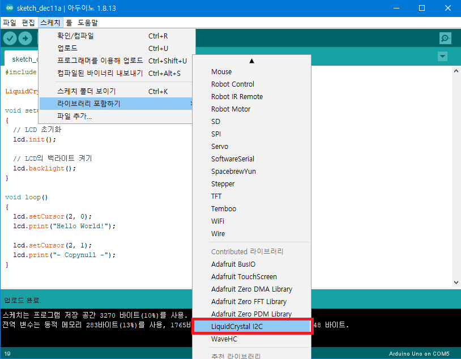Select Adafruit BusIO library

251,264
